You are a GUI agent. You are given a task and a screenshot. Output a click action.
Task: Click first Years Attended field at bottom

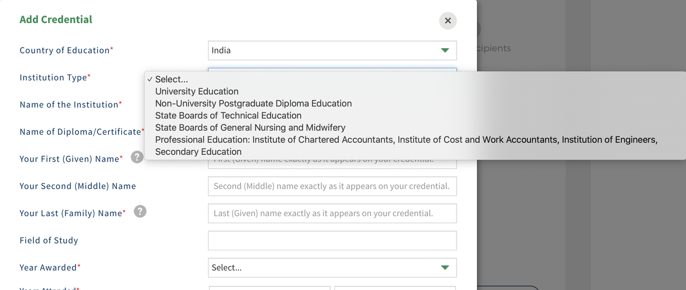270,288
